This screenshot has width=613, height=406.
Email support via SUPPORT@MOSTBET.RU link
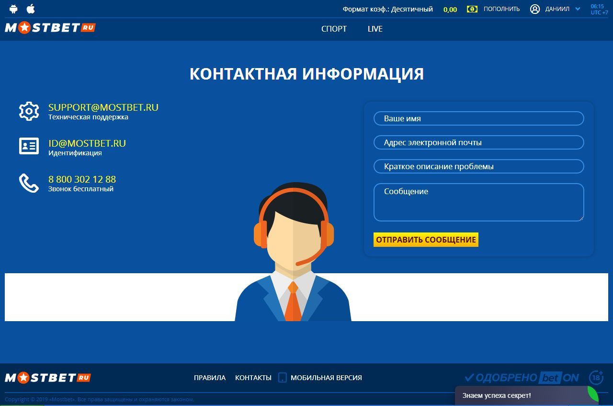(103, 107)
